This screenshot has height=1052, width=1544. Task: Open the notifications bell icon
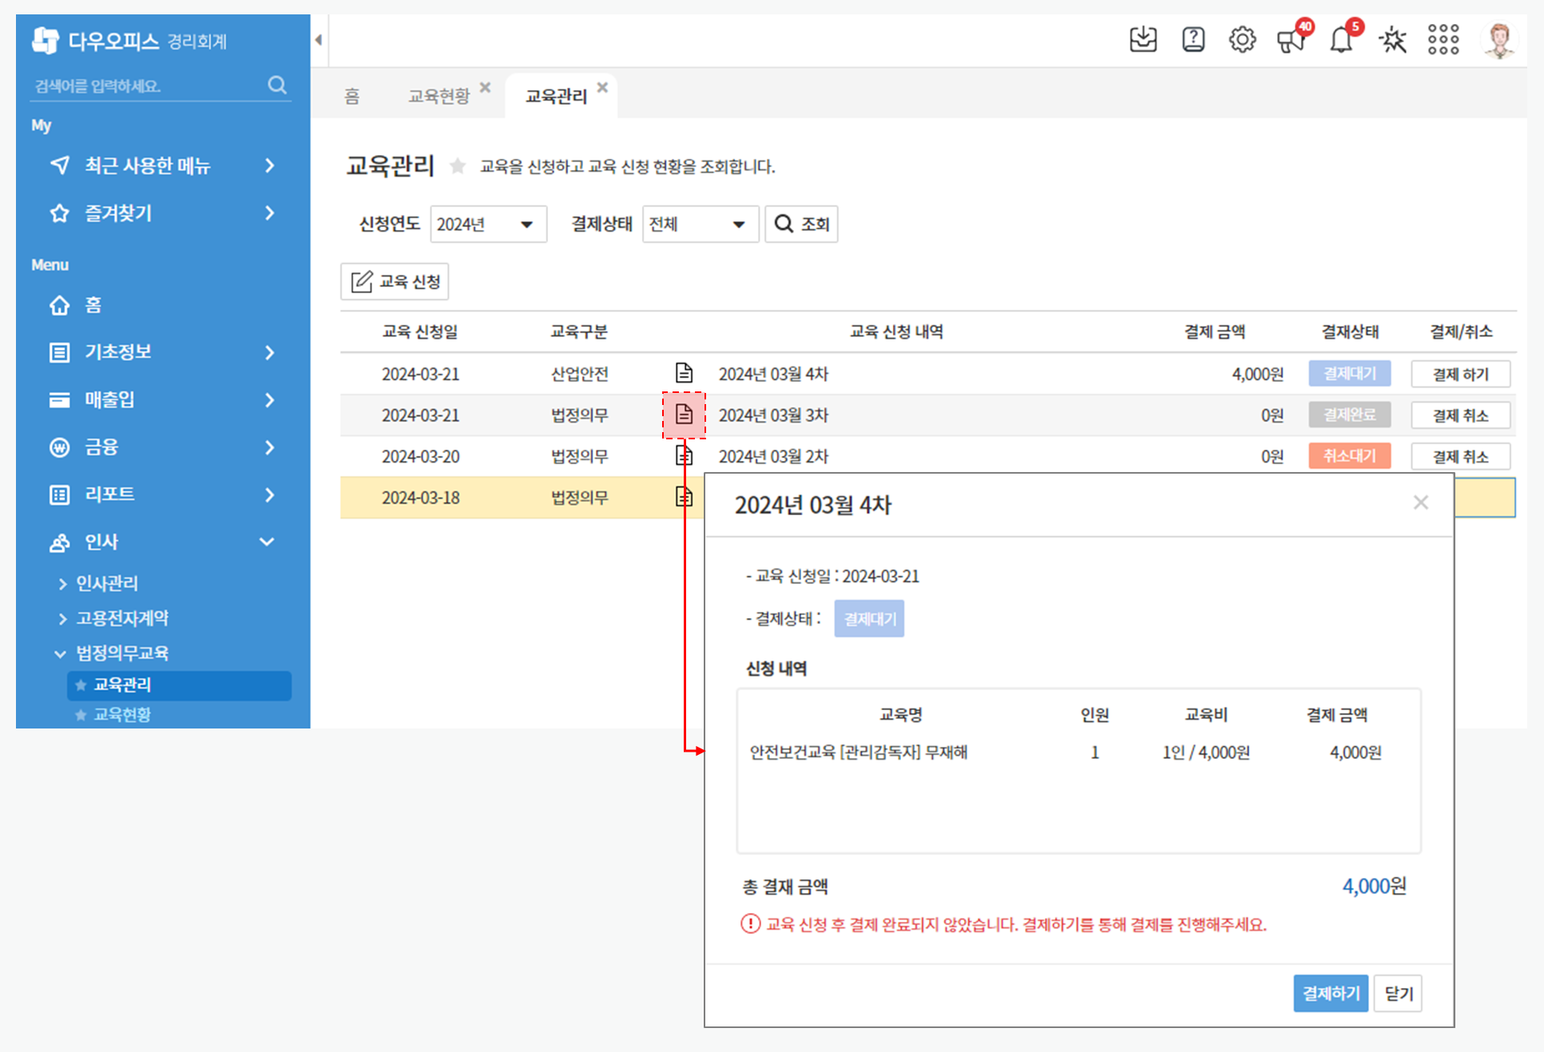[1341, 39]
